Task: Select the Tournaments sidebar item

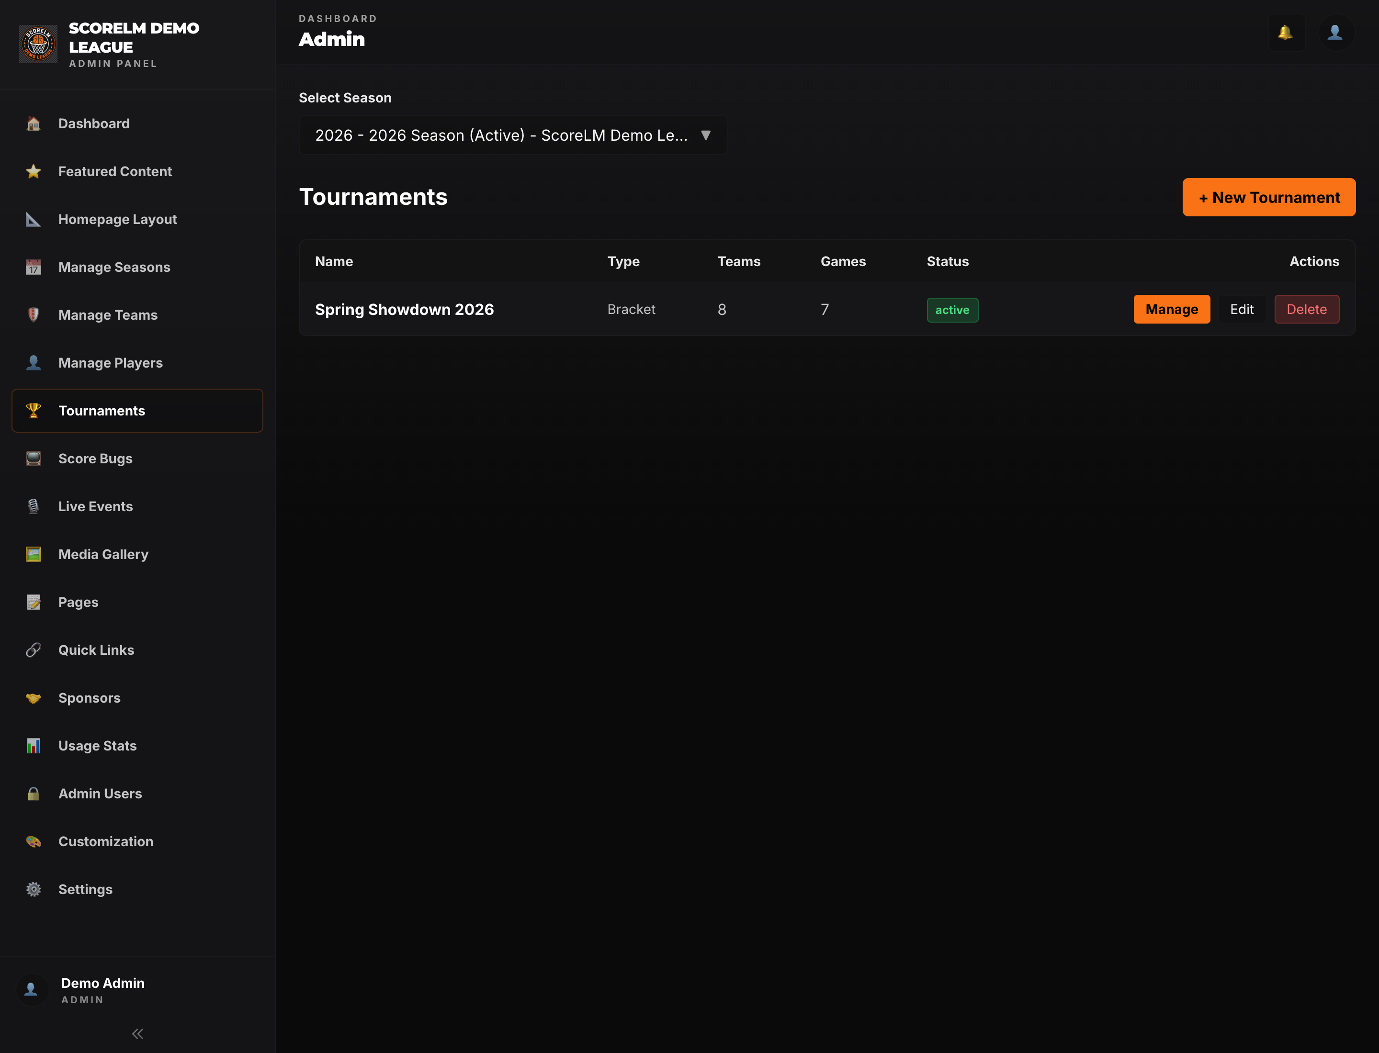Action: click(137, 411)
